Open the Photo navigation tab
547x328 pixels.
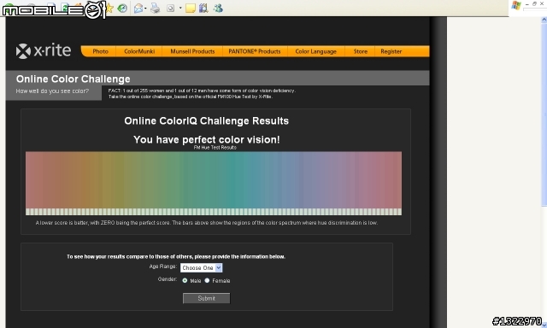[101, 51]
